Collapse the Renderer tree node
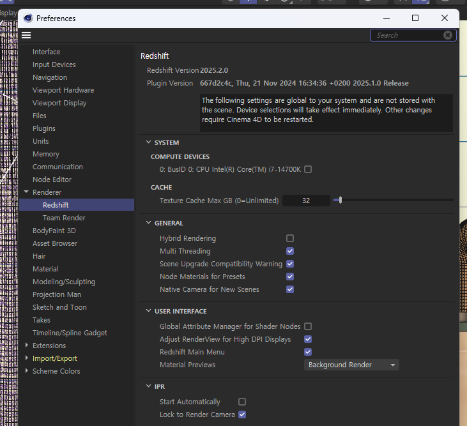This screenshot has width=467, height=426. click(x=26, y=192)
